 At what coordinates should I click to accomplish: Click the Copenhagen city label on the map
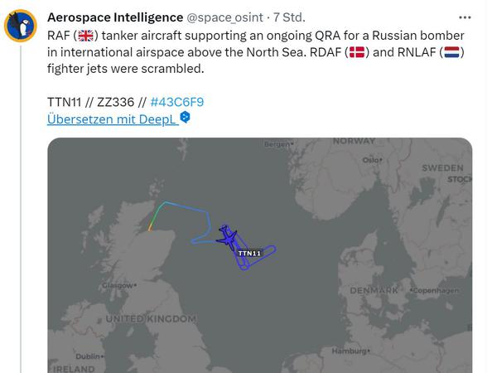click(435, 290)
